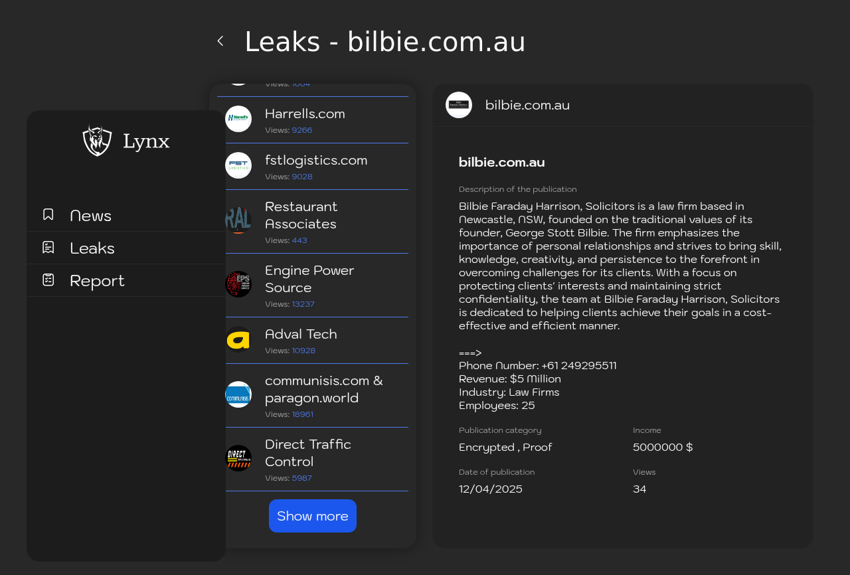This screenshot has height=575, width=850.
Task: Click the Harrells.com views count 9266
Action: [302, 130]
